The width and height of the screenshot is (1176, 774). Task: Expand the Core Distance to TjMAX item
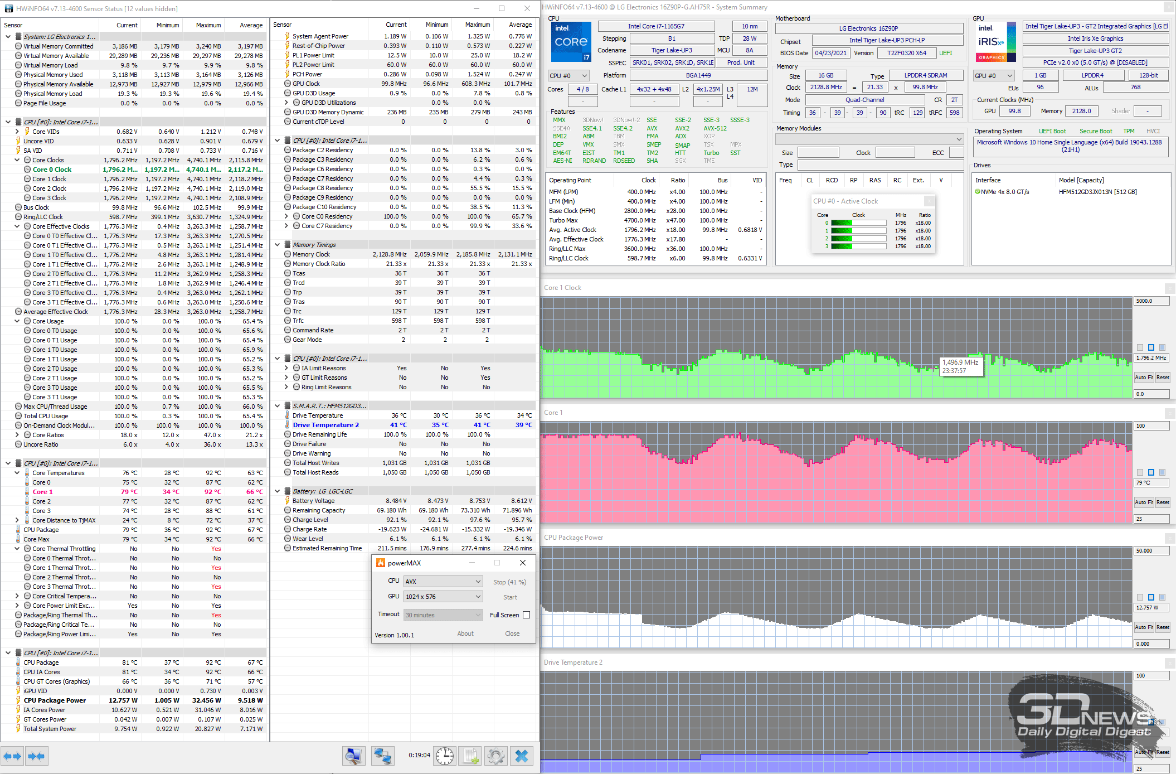click(x=17, y=520)
